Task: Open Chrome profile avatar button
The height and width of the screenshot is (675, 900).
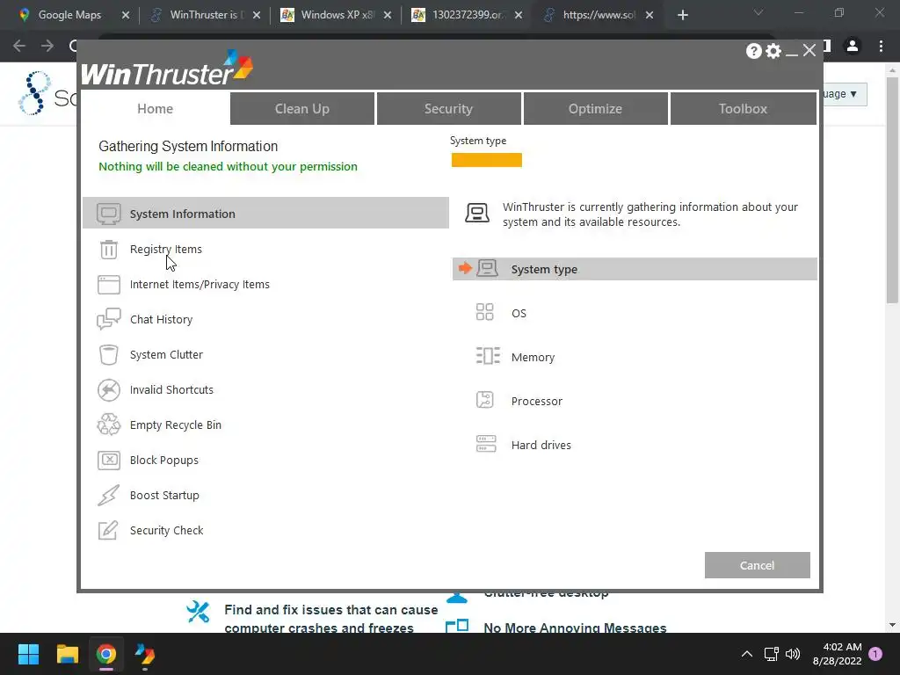Action: [853, 46]
